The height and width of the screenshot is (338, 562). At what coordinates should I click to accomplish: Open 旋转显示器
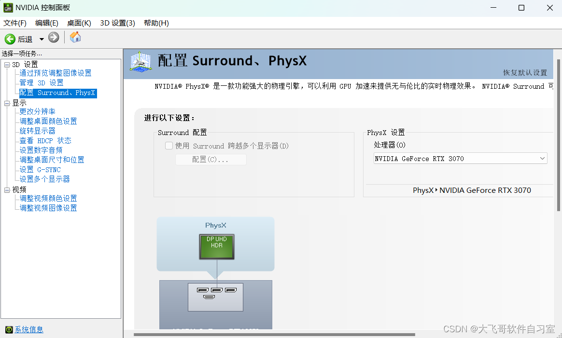37,131
